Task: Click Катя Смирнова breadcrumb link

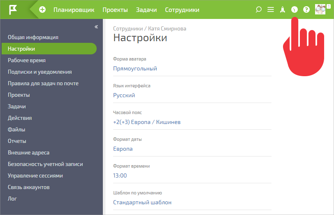Action: click(167, 28)
